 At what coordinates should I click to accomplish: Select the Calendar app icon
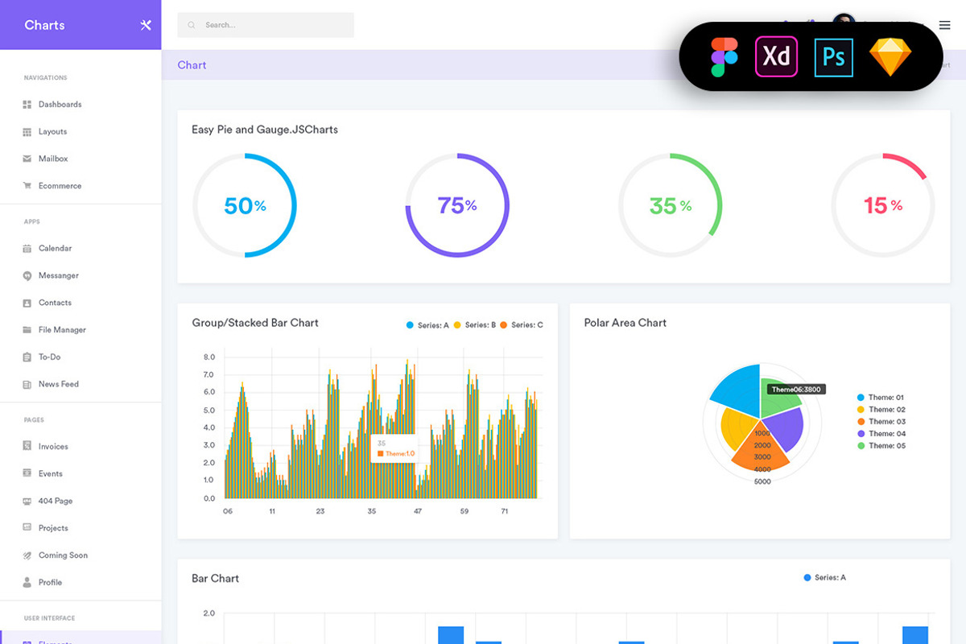point(27,248)
